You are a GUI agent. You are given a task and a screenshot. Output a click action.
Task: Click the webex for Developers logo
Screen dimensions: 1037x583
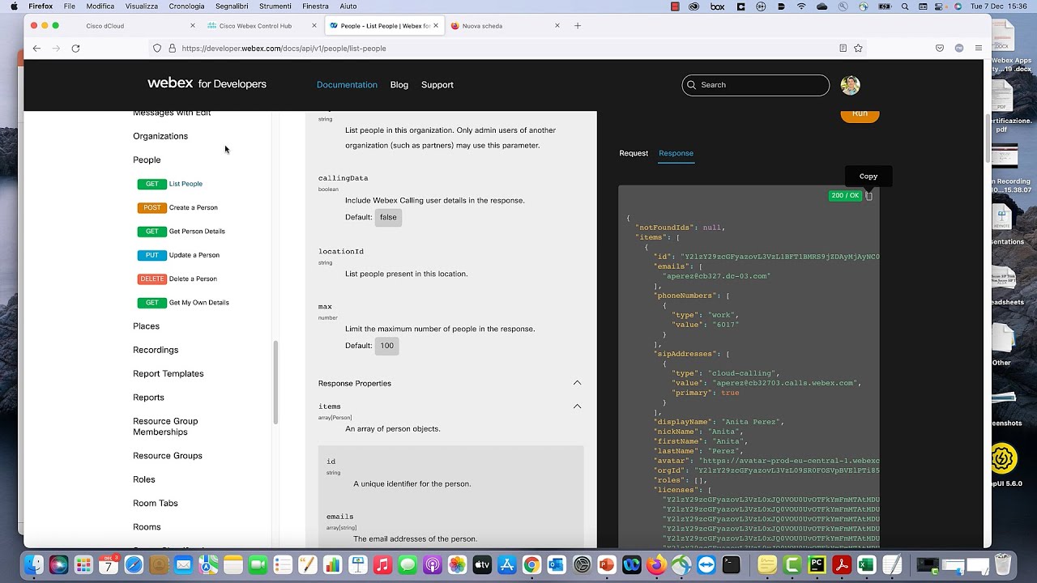click(x=207, y=83)
